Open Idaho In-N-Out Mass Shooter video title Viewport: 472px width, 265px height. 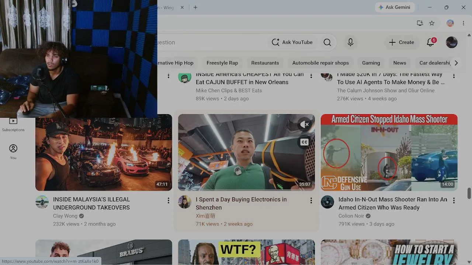393,204
